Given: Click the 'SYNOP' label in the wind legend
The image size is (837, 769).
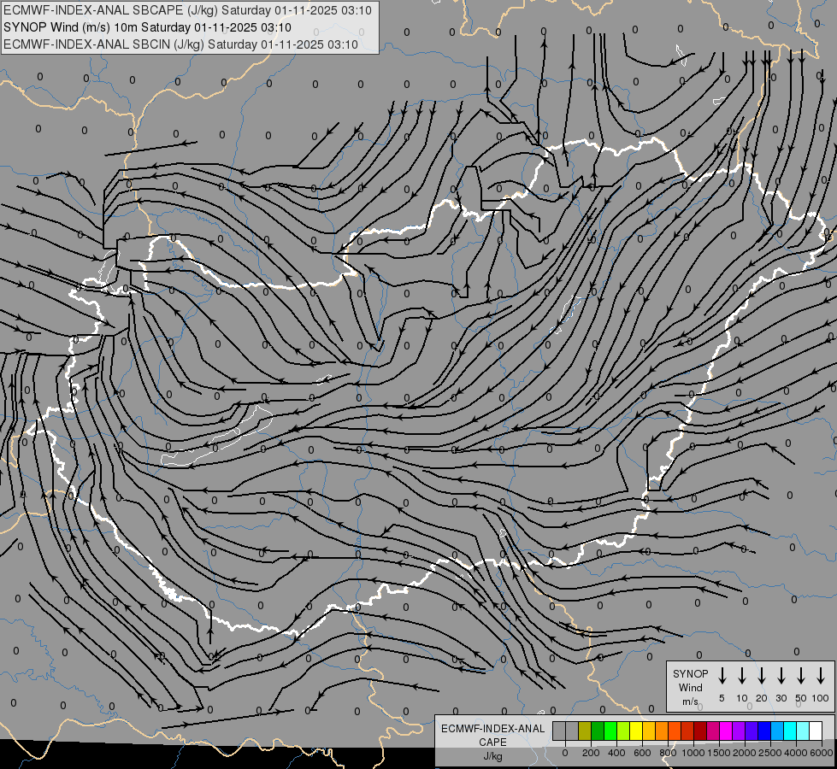Looking at the screenshot, I should (690, 673).
